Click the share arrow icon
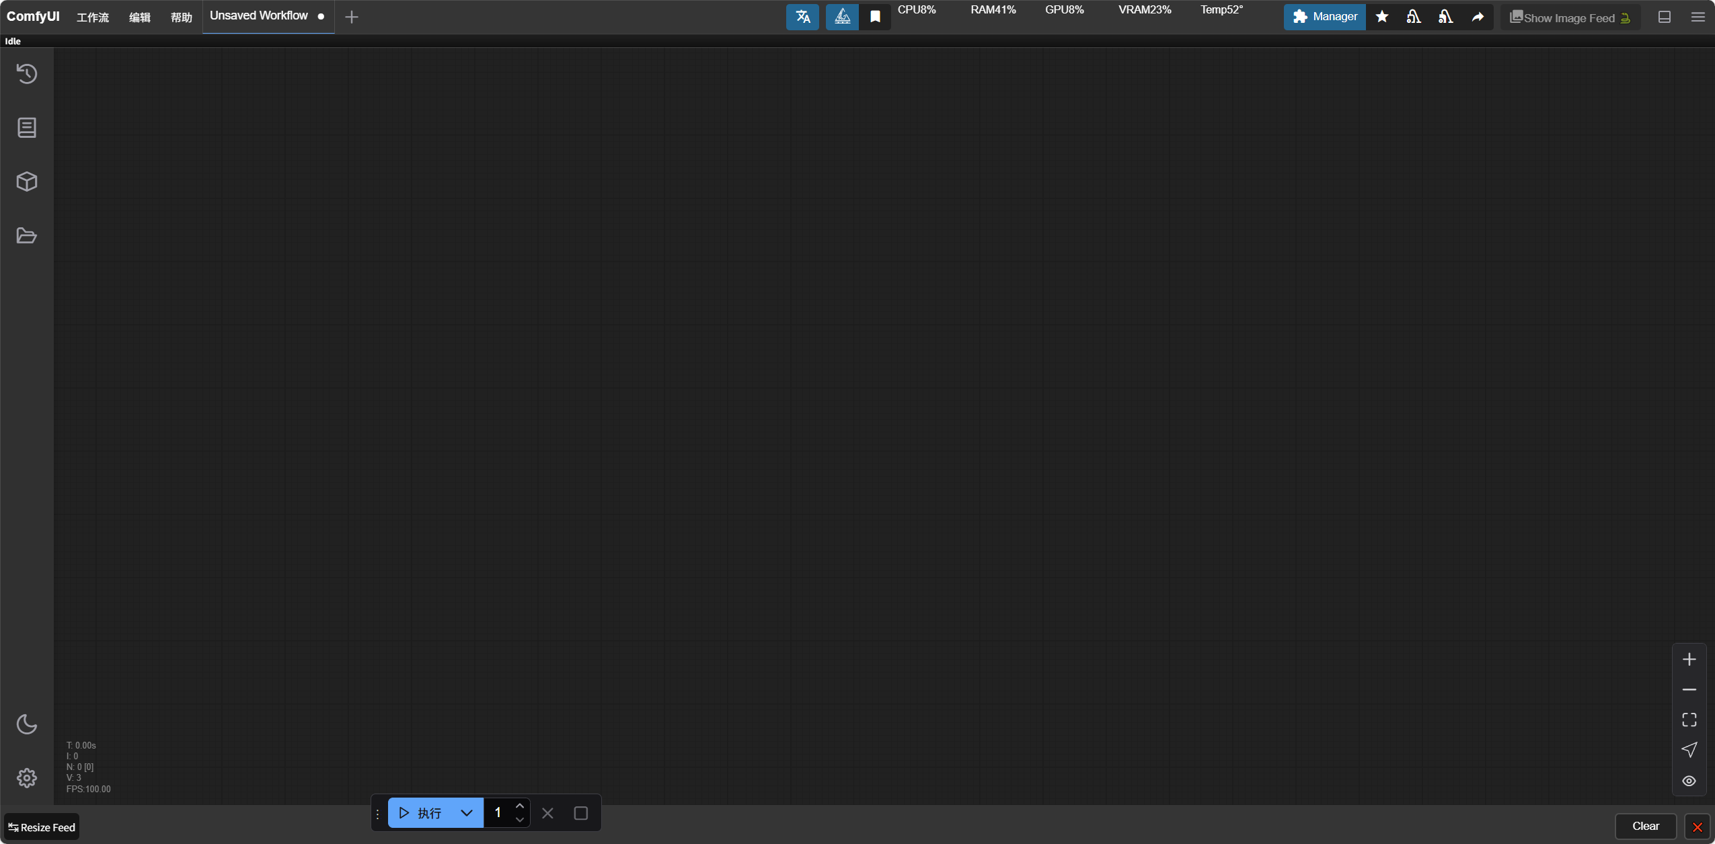1715x844 pixels. pos(1478,17)
